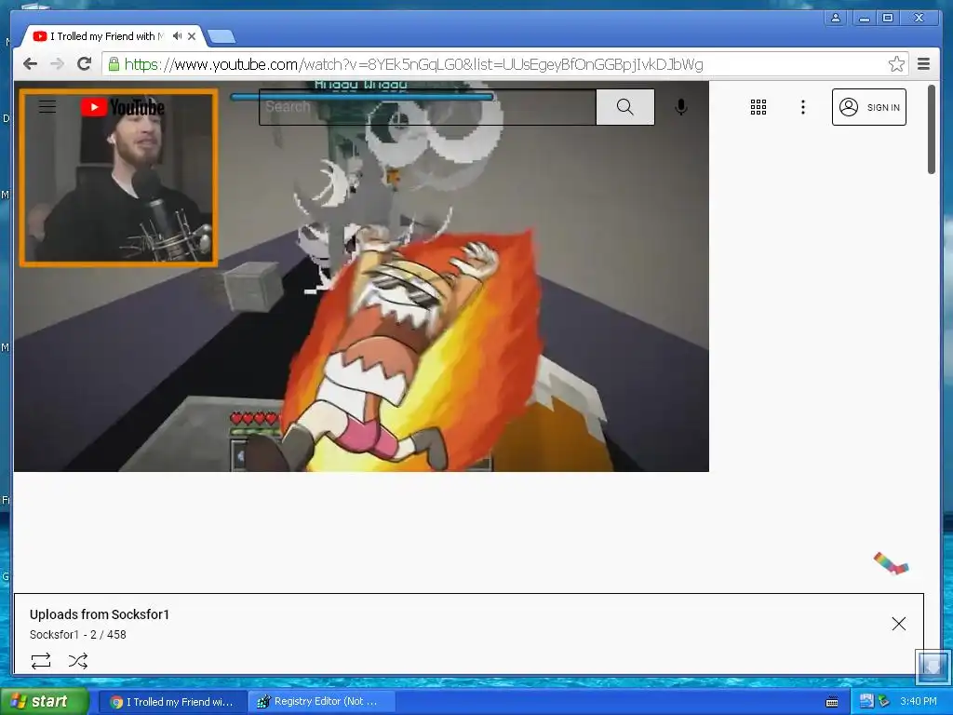The image size is (953, 715).
Task: Close the YouTube browser tab
Action: pos(192,36)
